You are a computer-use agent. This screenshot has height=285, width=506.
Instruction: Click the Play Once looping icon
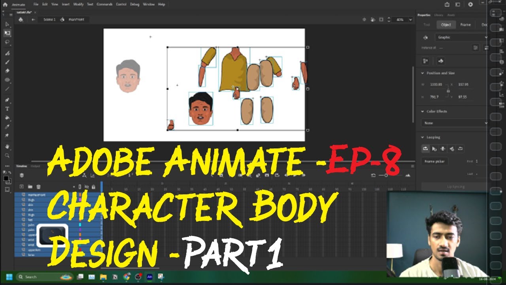(x=434, y=149)
